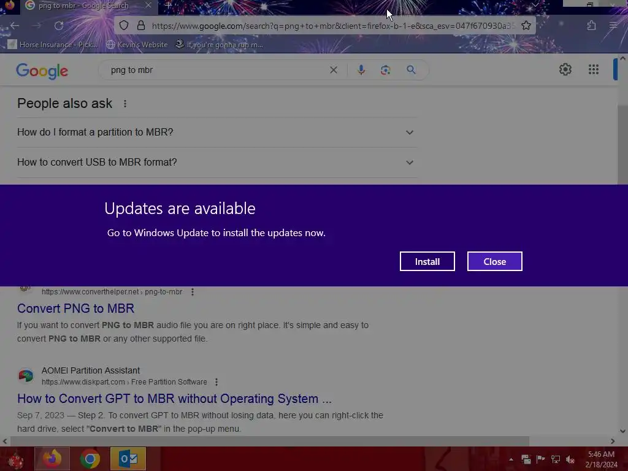Open 'Convert PNG to MBR' result
This screenshot has height=471, width=628.
[x=75, y=308]
